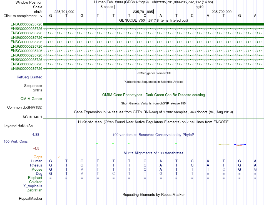Viewport: 264px width, 205px height.
Task: Click the 235,791,990 coordinate tick label
Action: tap(64, 12)
